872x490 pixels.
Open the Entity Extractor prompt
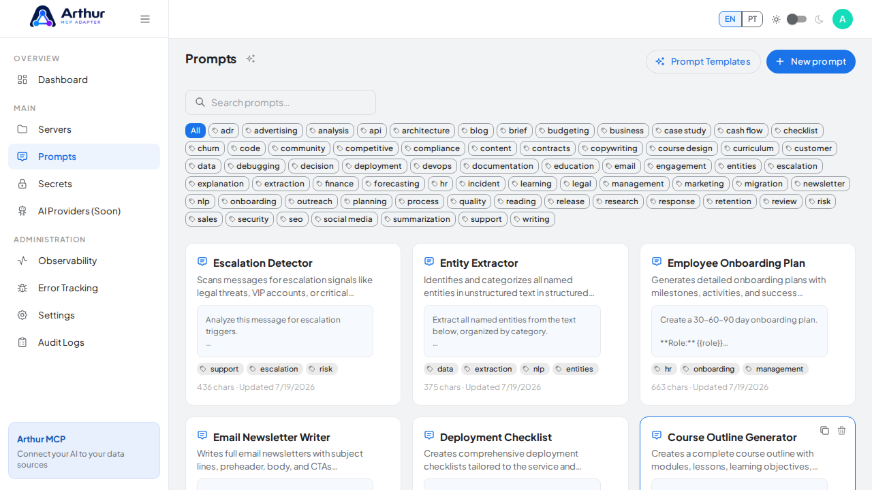520,324
